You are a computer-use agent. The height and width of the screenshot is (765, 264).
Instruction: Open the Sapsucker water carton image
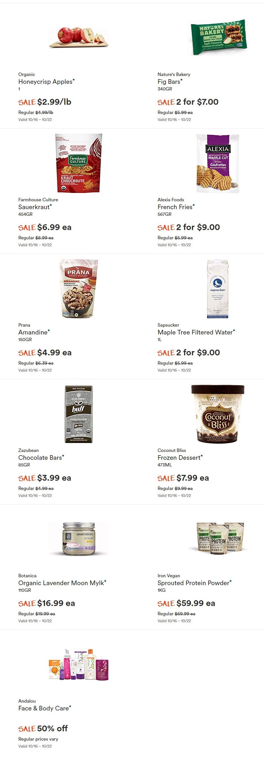click(218, 288)
